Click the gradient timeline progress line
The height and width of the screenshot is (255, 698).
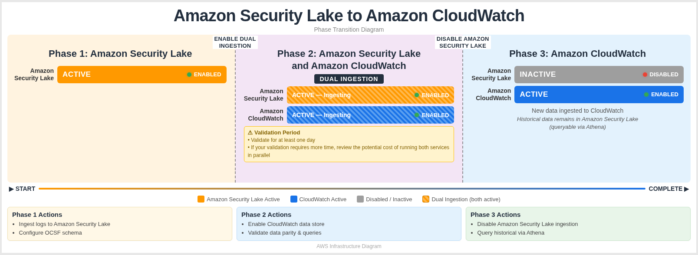pos(342,189)
